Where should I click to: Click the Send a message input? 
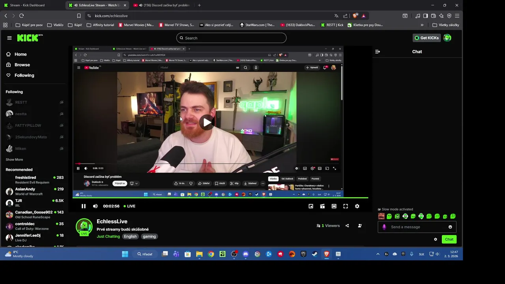417,227
